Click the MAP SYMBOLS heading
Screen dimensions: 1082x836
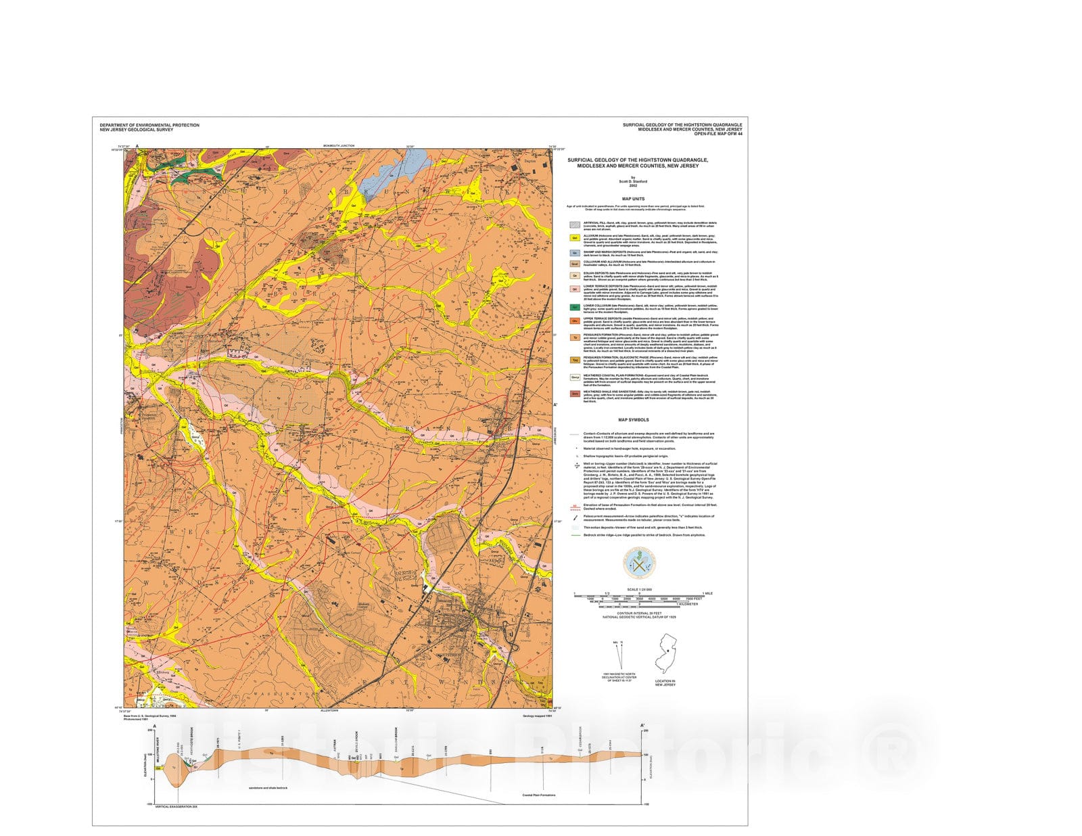tap(634, 420)
